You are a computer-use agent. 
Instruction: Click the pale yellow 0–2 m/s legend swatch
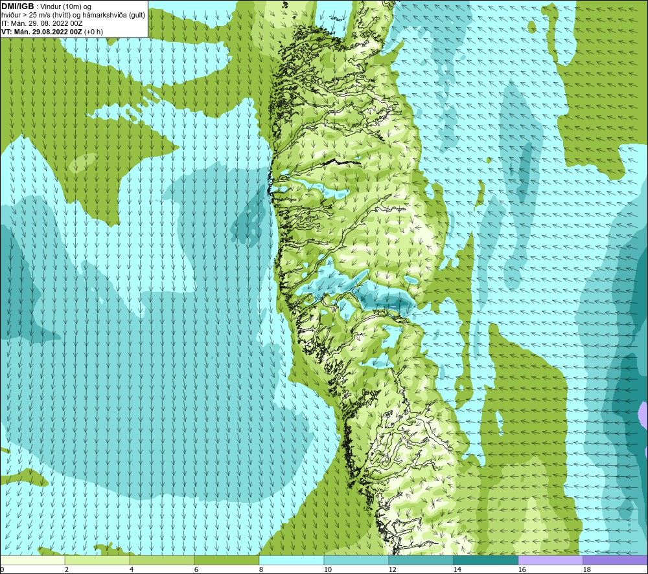32,560
